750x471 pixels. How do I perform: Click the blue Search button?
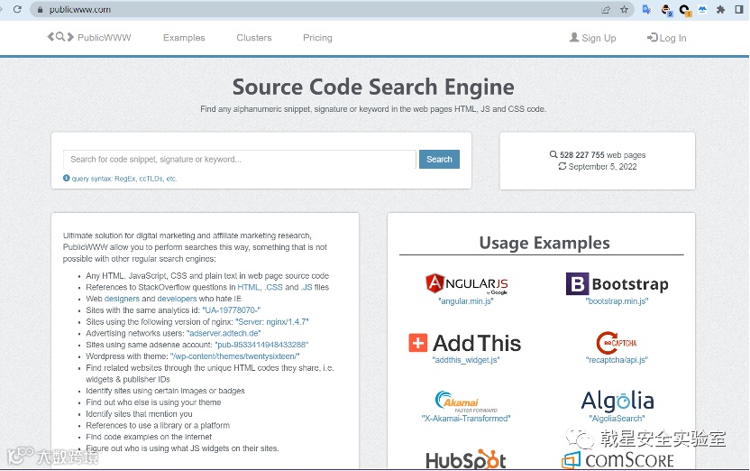click(439, 160)
